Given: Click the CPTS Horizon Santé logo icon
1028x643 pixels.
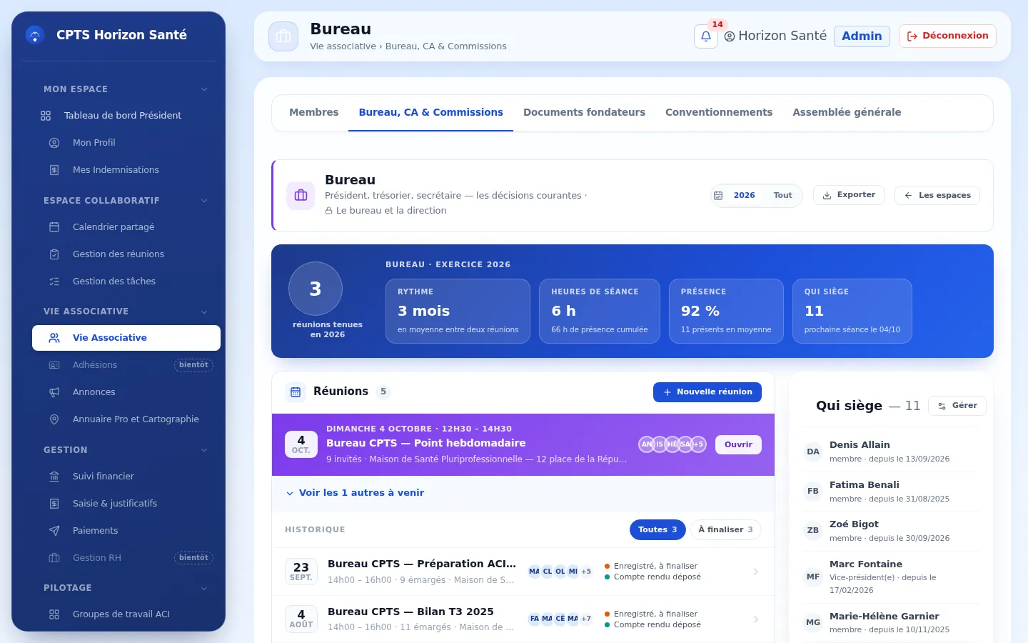Looking at the screenshot, I should pyautogui.click(x=35, y=34).
